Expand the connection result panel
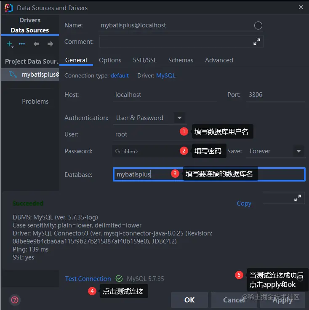Viewport: 309px width, 310px height. (x=298, y=198)
